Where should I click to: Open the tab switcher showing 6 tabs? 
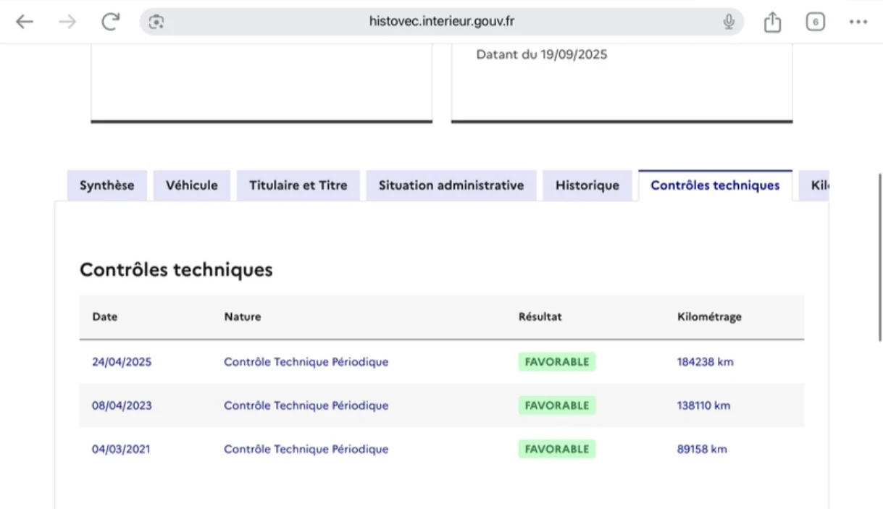pyautogui.click(x=815, y=22)
